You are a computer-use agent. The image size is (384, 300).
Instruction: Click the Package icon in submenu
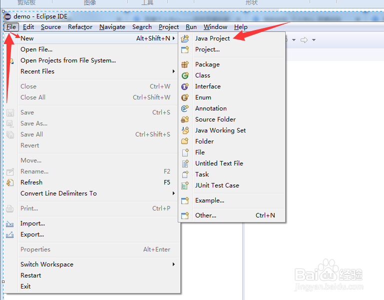click(185, 64)
